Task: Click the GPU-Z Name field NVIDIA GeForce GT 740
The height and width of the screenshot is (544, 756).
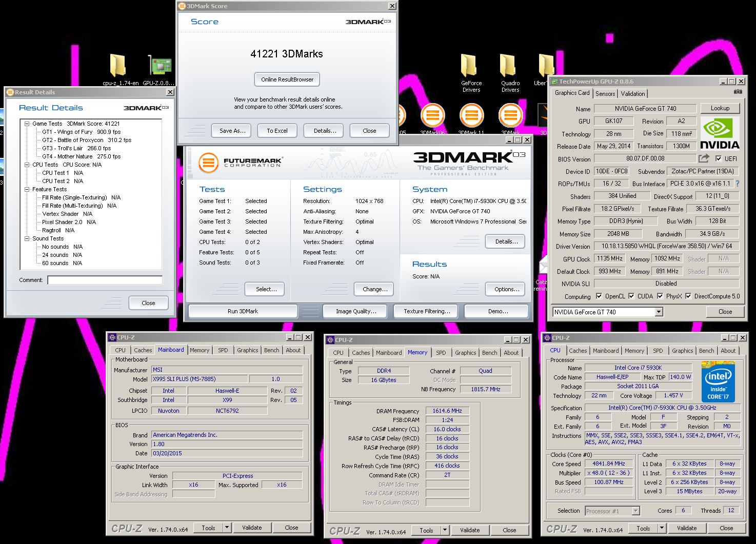Action: pos(645,109)
